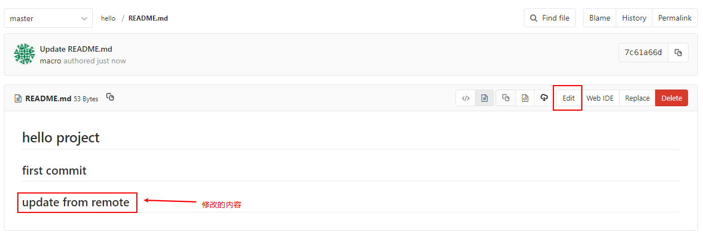Click the Find file button
703x238 pixels.
(549, 18)
